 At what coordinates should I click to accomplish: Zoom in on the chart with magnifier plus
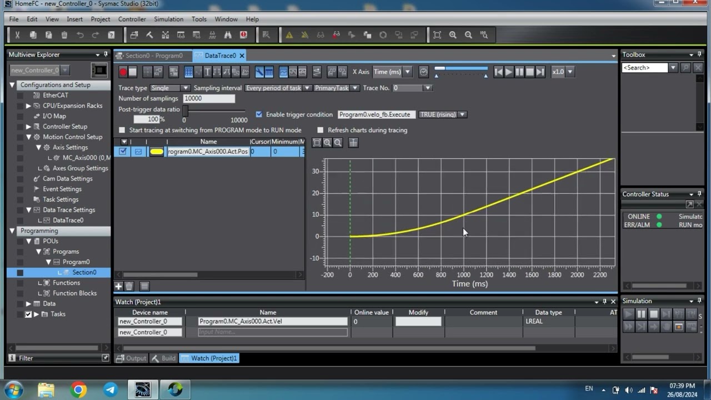tap(327, 143)
